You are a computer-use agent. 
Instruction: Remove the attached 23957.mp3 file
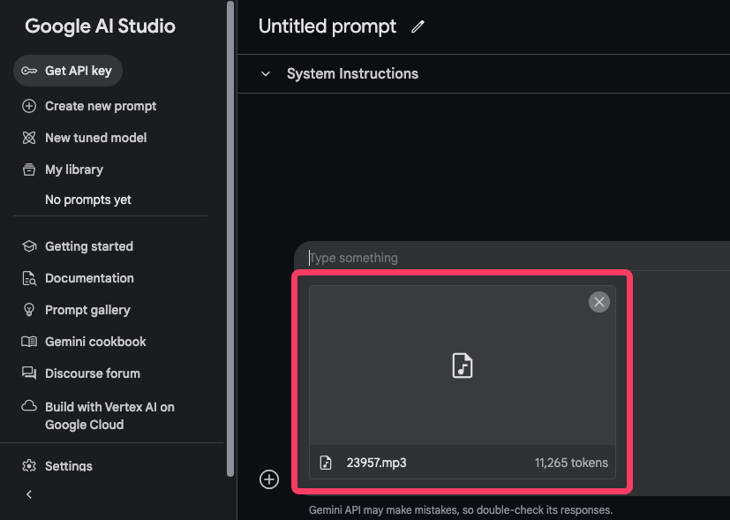point(599,303)
